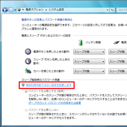Click the 電源ボタンを押したときの動作: label
The image size is (127, 127).
tap(51, 52)
